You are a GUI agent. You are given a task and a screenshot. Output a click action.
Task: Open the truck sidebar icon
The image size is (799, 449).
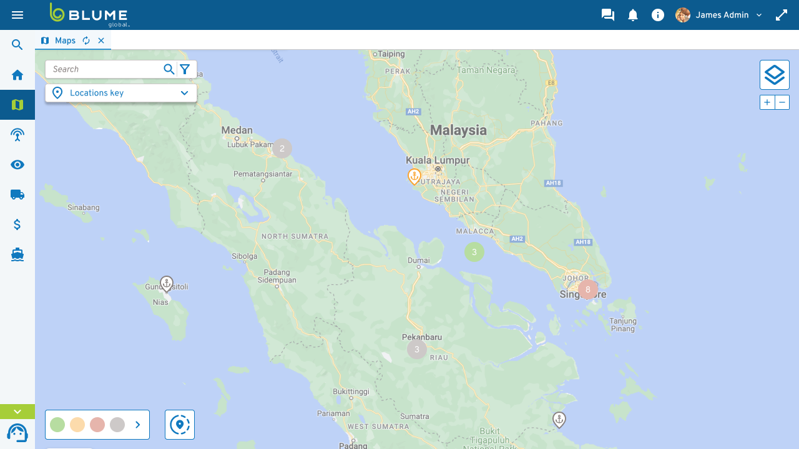pyautogui.click(x=17, y=195)
